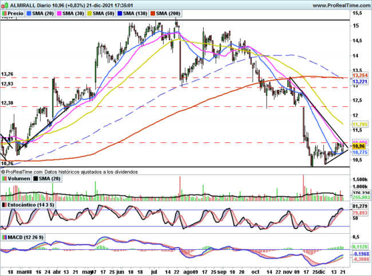The width and height of the screenshot is (372, 276).
Task: Open the Estocástico (14 3 5) label
Action: pyautogui.click(x=31, y=205)
